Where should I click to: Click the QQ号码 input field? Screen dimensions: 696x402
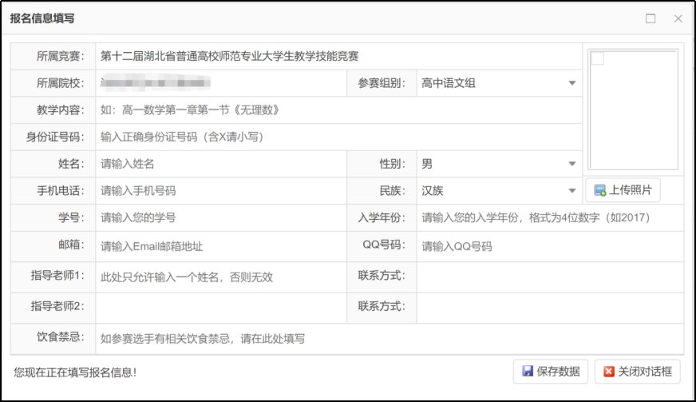(x=549, y=246)
